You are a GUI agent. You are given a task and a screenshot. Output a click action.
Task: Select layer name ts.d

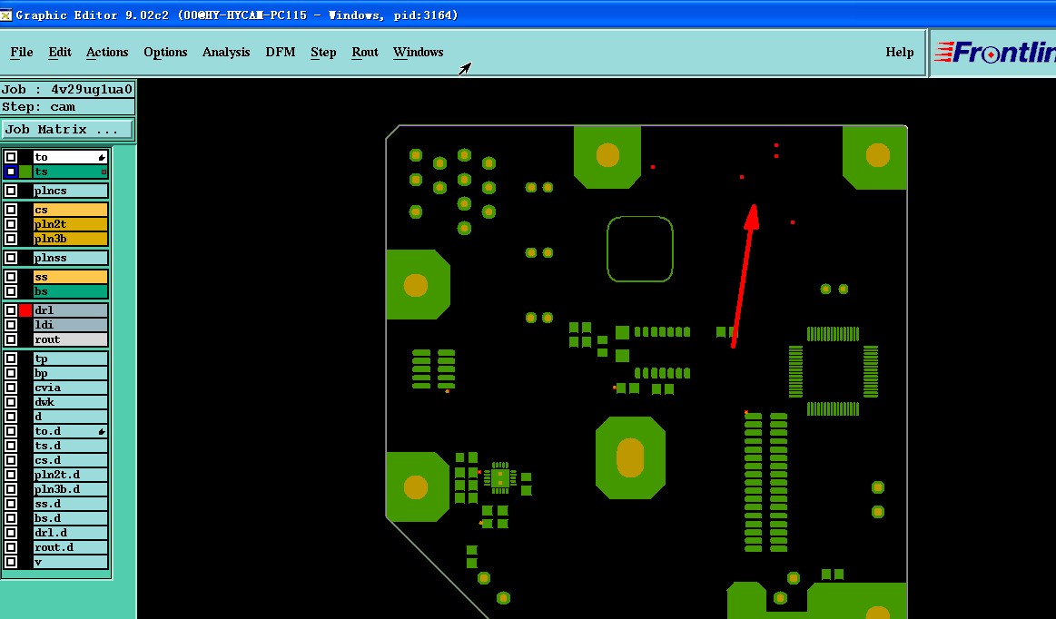[x=71, y=446]
